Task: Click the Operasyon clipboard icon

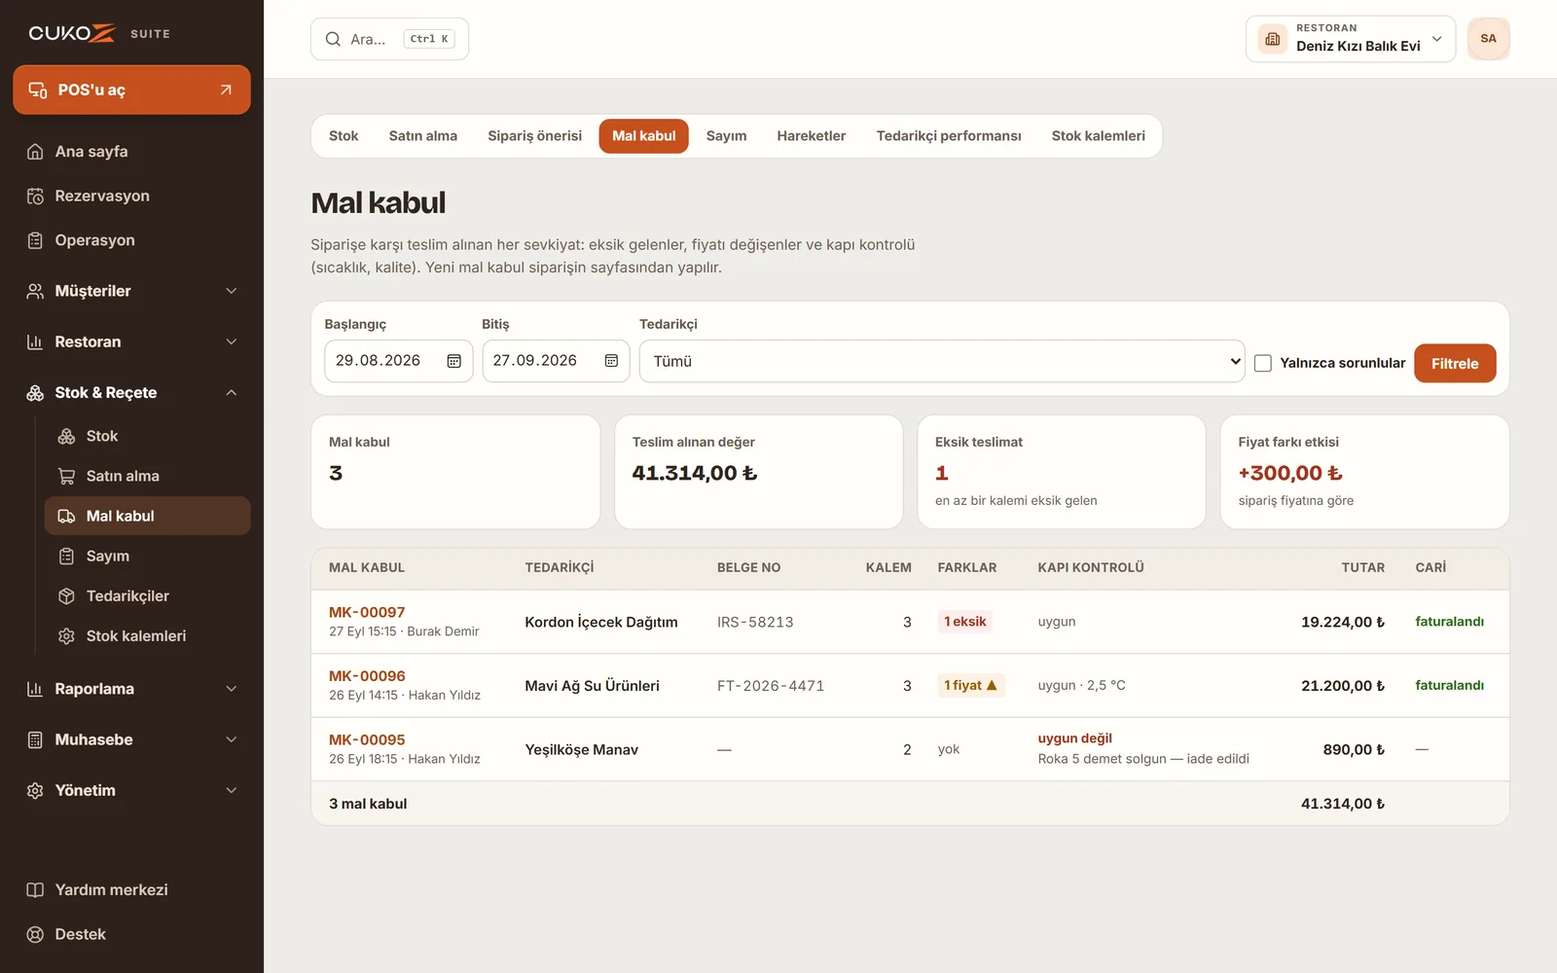Action: (35, 240)
